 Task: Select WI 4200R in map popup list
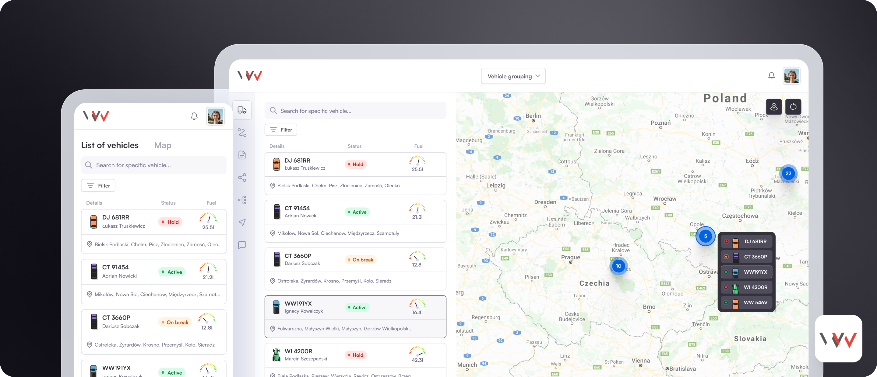[747, 287]
